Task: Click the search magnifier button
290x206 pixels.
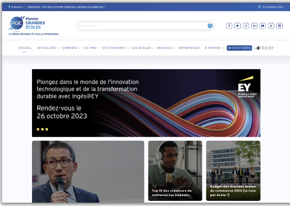Action: coord(210,26)
